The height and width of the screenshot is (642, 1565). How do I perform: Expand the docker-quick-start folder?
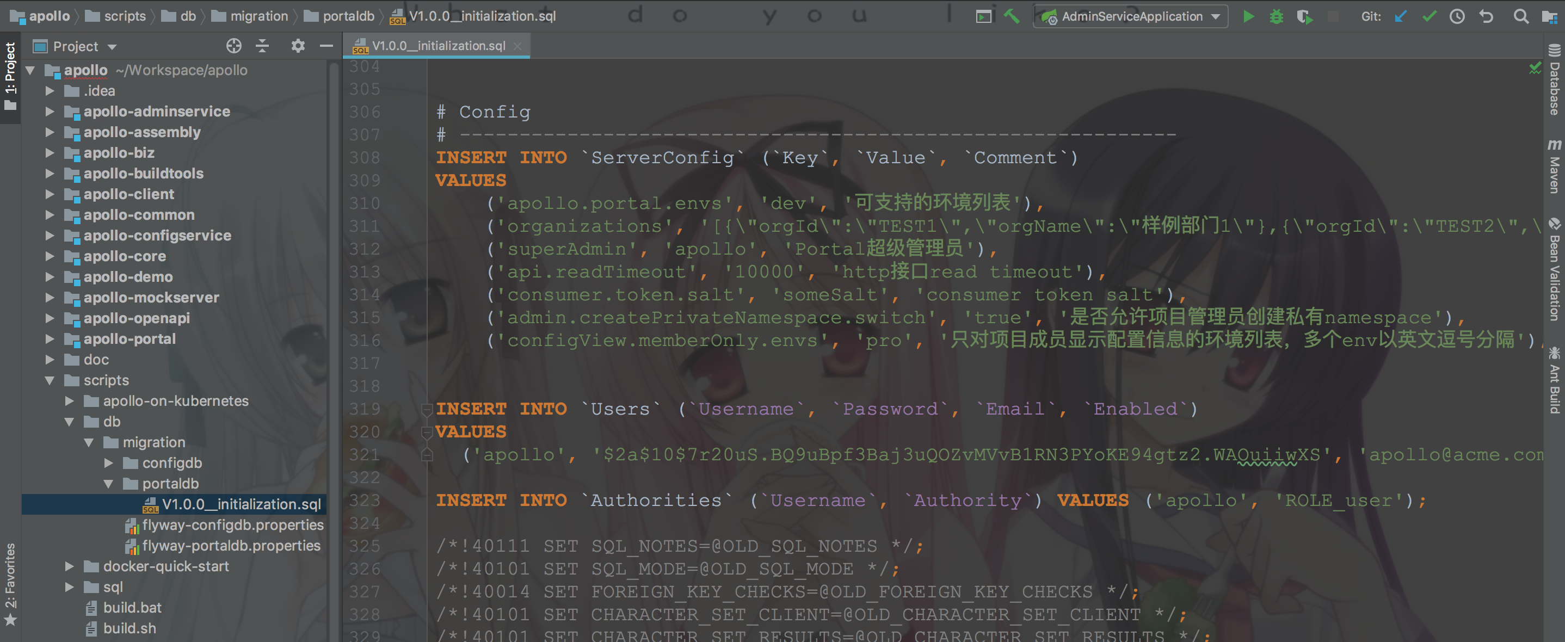69,566
